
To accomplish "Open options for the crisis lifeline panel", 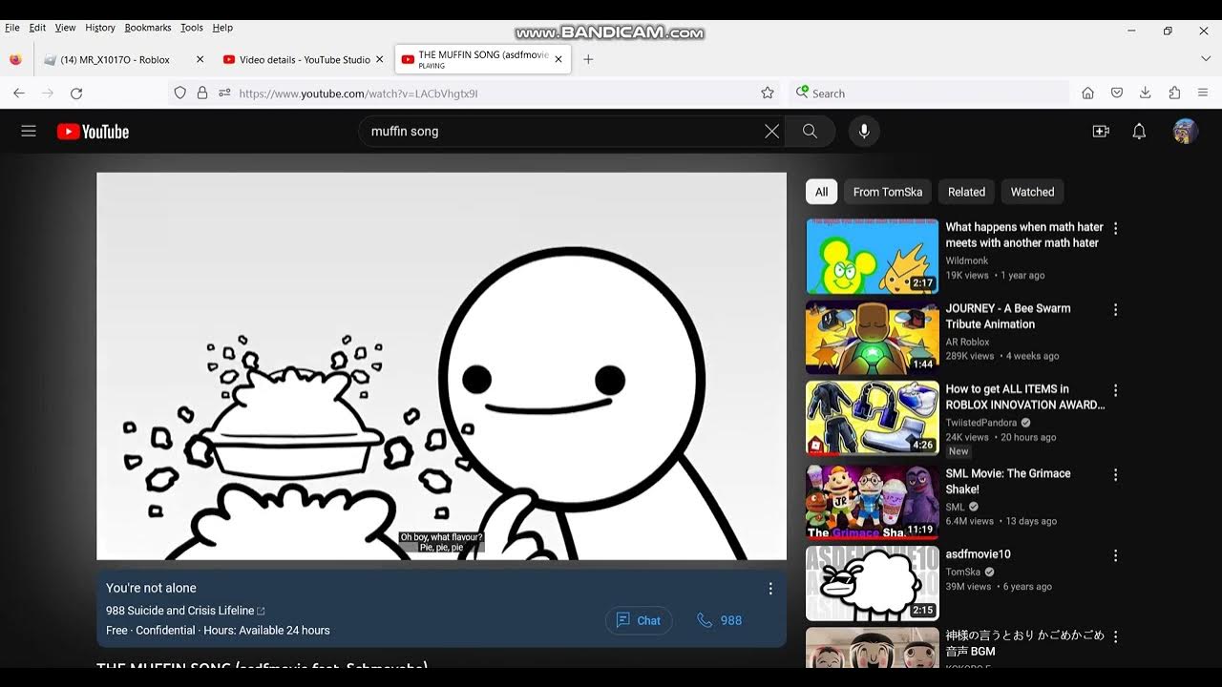I will coord(770,589).
